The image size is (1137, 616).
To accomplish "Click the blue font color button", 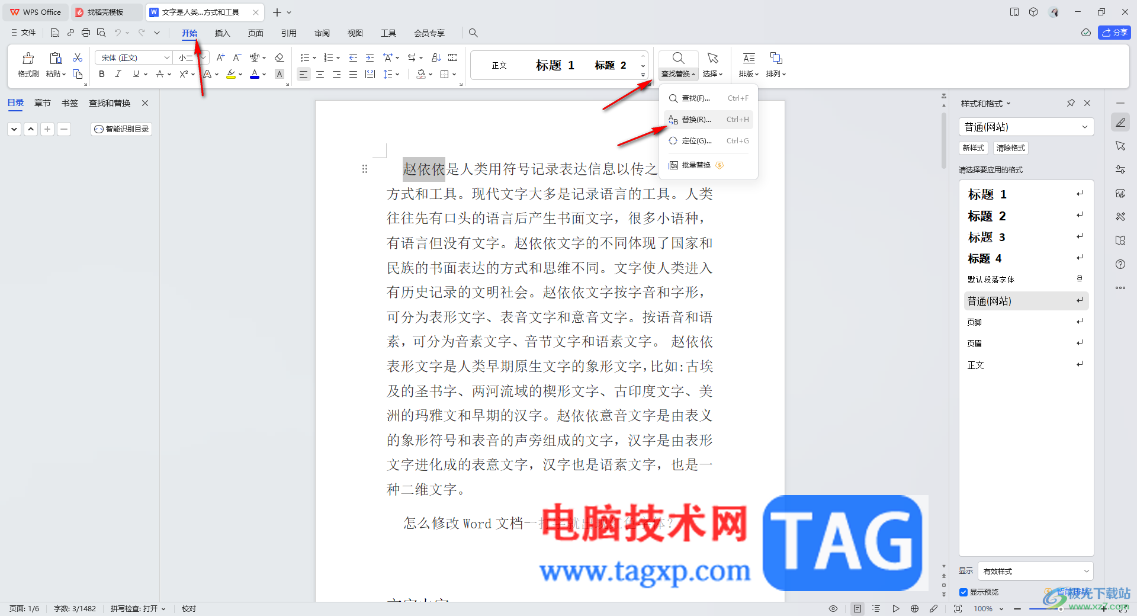I will pos(255,74).
